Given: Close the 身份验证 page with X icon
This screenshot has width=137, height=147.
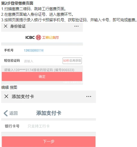Looking at the screenshot, I should (x=6, y=26).
